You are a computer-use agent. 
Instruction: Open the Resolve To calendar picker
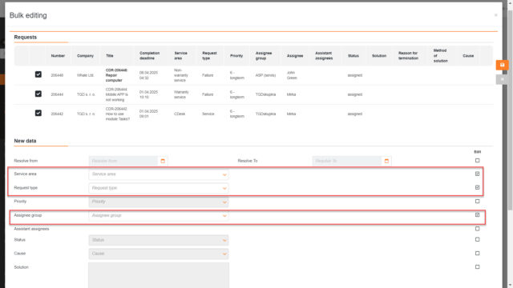point(386,161)
